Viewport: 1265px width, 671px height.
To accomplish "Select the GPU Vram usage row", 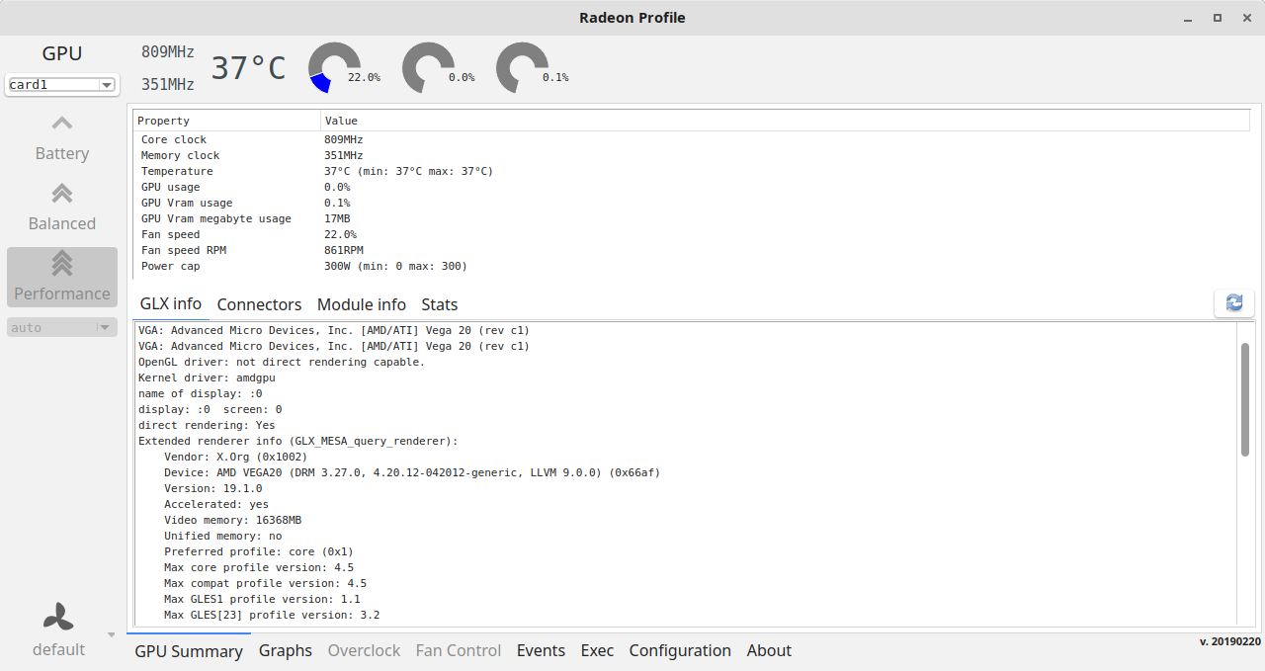I will (x=692, y=203).
